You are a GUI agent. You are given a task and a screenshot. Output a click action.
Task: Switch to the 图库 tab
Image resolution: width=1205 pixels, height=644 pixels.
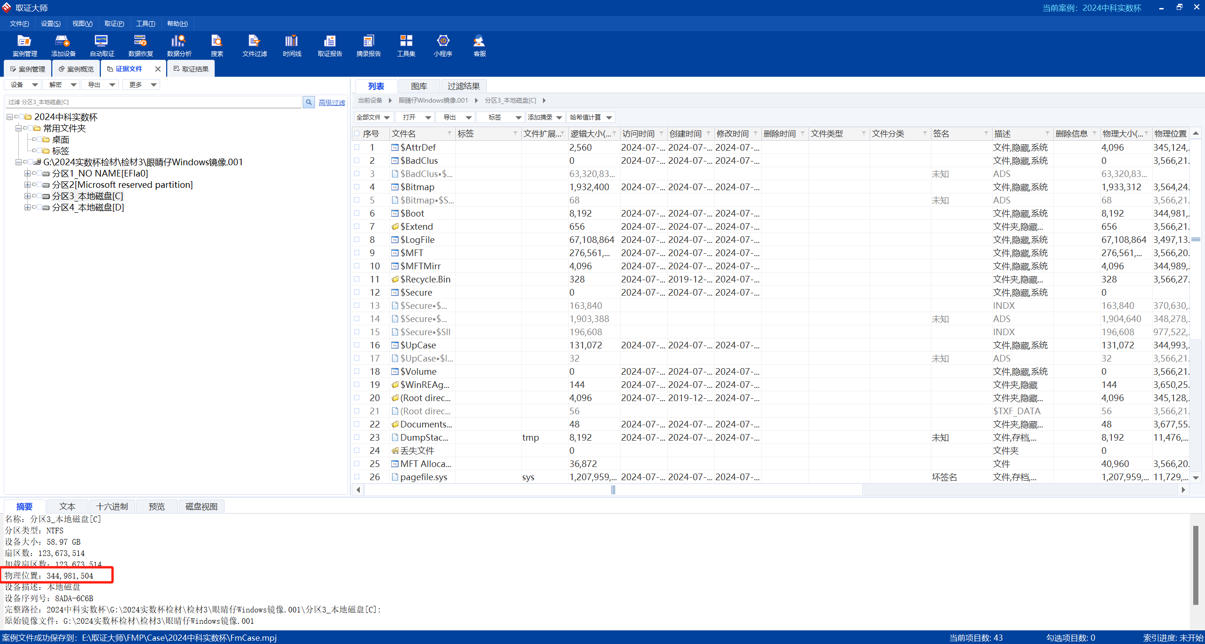(419, 86)
